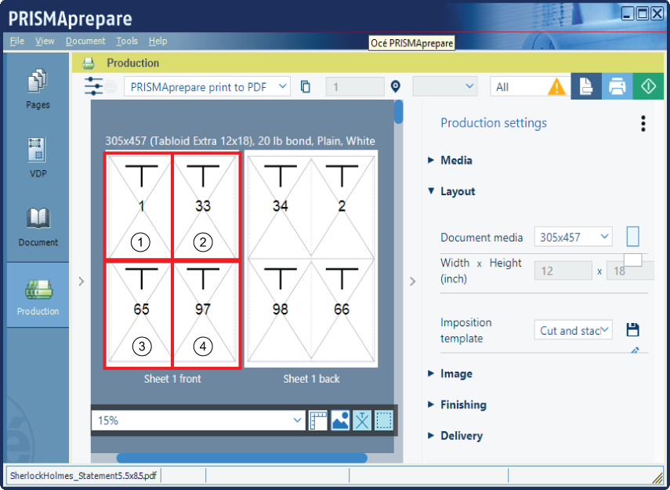Click the copies icon beside printer dropdown
The height and width of the screenshot is (490, 670).
point(305,87)
